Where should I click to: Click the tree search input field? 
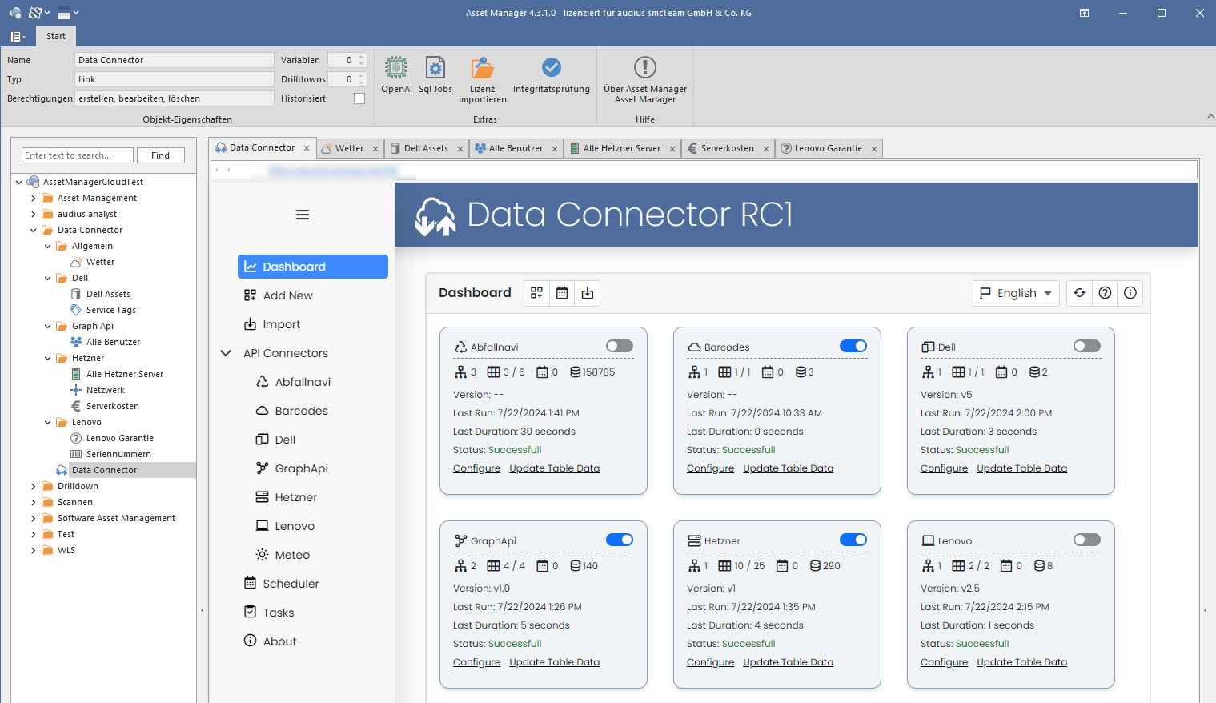(x=78, y=155)
